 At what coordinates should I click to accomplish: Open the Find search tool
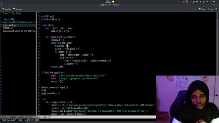point(210,9)
